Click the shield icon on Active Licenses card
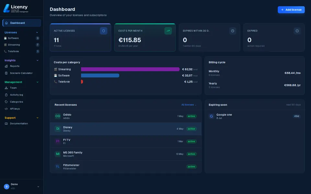The width and height of the screenshot is (311, 194). (x=104, y=31)
